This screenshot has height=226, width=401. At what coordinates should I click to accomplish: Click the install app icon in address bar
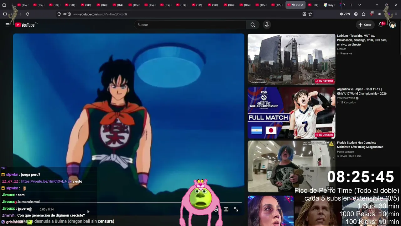click(x=304, y=14)
